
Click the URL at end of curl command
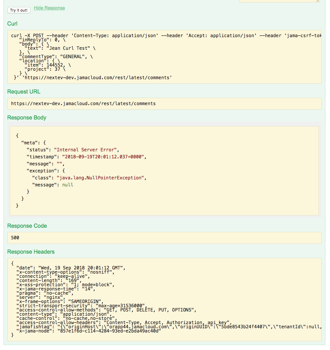tap(97, 78)
